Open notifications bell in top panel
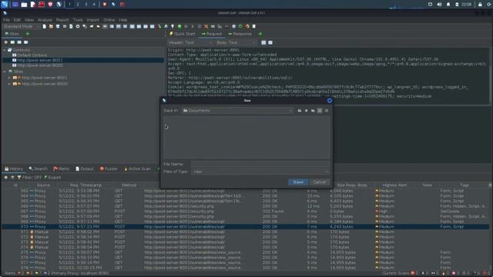Screen dimensions: 493x277 pos(448,5)
